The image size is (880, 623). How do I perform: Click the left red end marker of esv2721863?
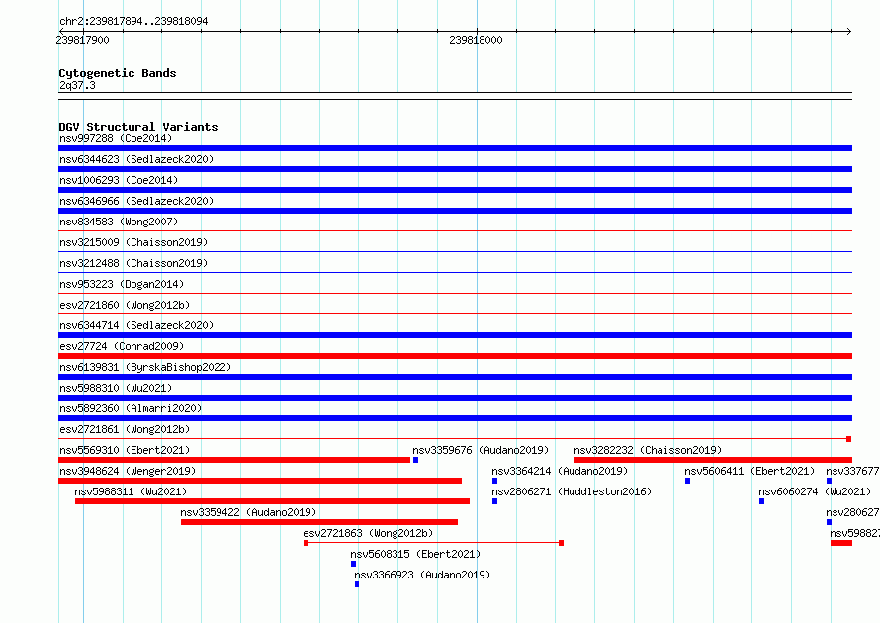pos(306,543)
